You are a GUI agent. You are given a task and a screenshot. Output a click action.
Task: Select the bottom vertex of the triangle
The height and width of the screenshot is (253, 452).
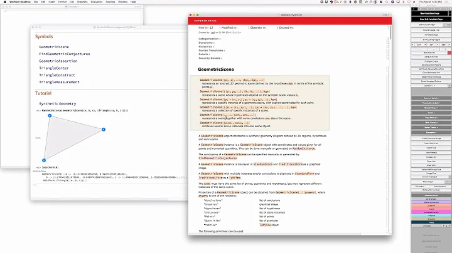[x=44, y=160]
